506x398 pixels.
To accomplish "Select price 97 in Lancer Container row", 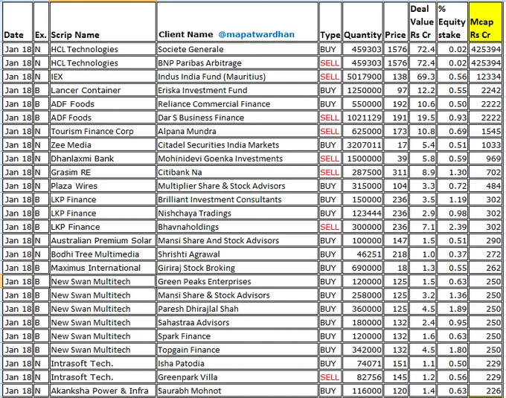I will 396,90.
